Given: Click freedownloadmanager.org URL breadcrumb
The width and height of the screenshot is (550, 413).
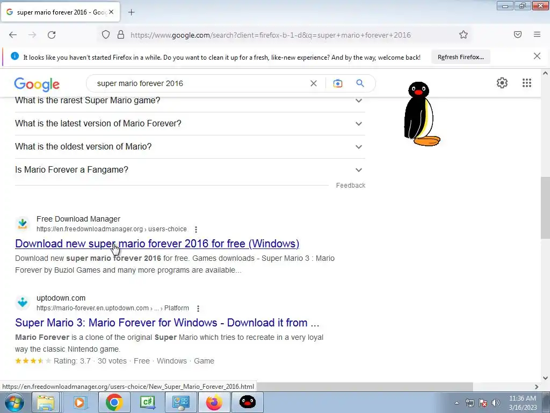Looking at the screenshot, I should [x=112, y=229].
